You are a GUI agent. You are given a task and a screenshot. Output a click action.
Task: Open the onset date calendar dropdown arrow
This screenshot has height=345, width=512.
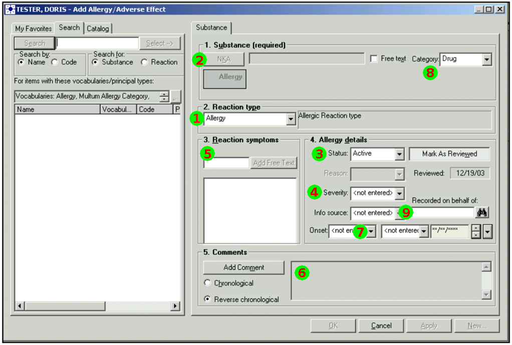(487, 231)
